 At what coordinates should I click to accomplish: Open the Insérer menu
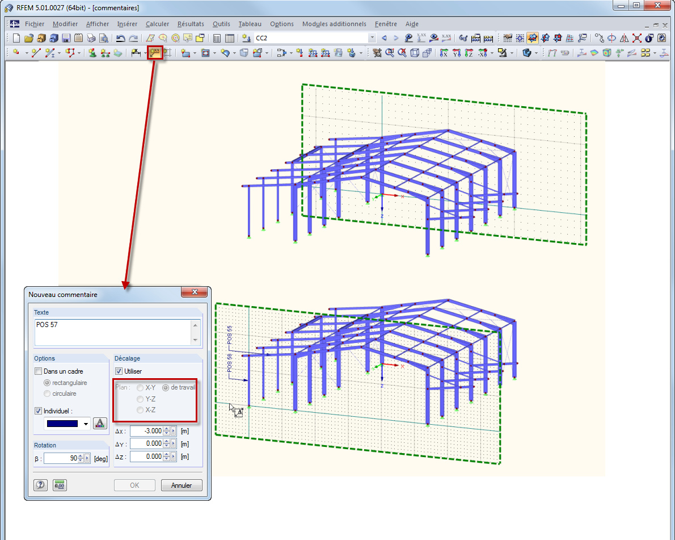pos(127,24)
